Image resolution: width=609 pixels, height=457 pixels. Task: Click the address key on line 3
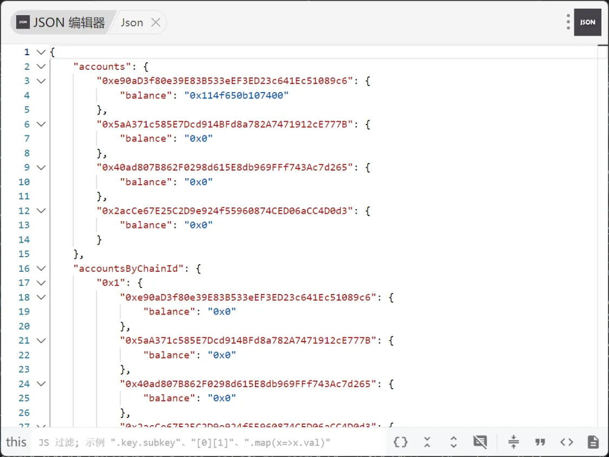tap(225, 81)
